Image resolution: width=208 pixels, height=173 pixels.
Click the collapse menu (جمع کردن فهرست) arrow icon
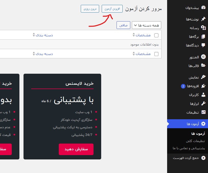[x=203, y=158]
